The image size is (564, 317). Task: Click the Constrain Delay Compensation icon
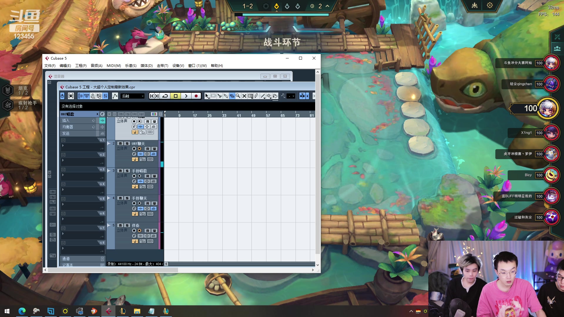(71, 96)
